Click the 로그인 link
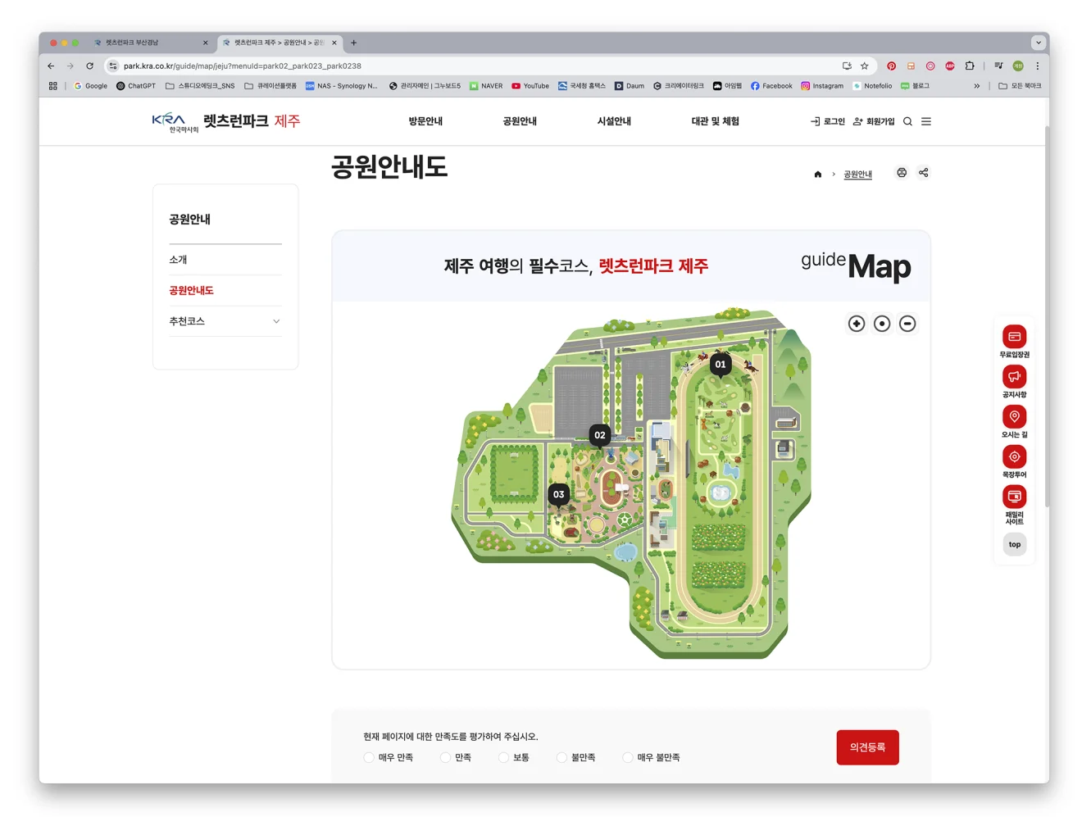Image resolution: width=1082 pixels, height=817 pixels. (x=828, y=121)
